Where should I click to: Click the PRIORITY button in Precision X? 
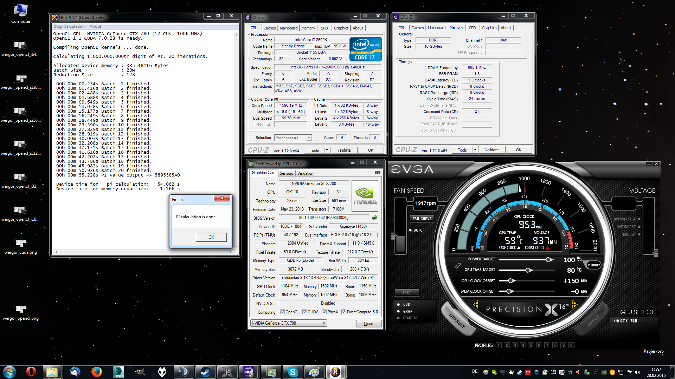coord(593,265)
